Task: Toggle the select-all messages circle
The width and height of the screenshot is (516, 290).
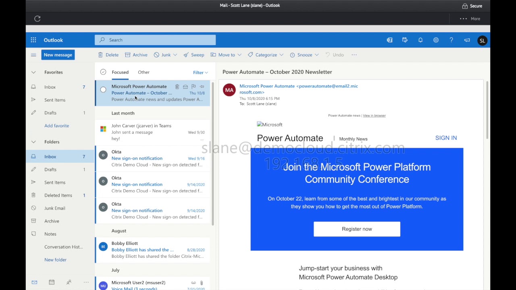Action: [103, 72]
